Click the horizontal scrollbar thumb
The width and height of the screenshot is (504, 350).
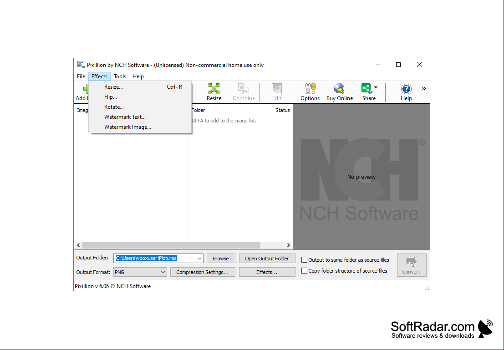pos(171,245)
